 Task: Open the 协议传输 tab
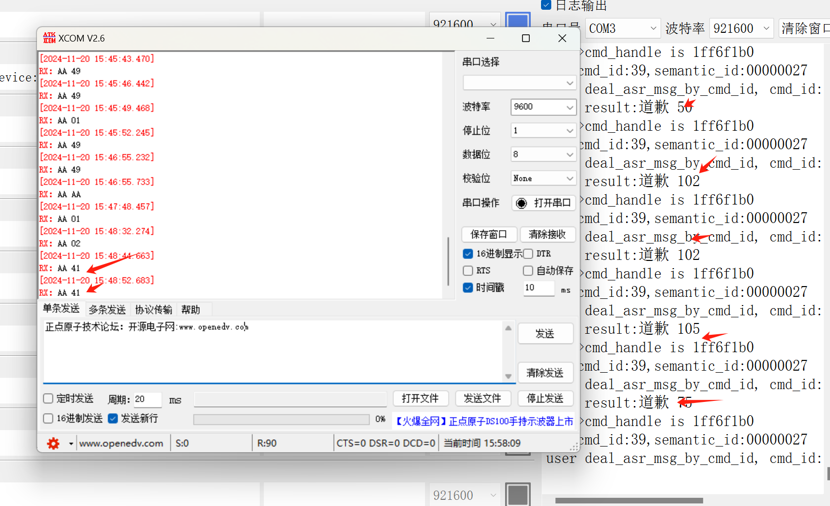click(153, 309)
